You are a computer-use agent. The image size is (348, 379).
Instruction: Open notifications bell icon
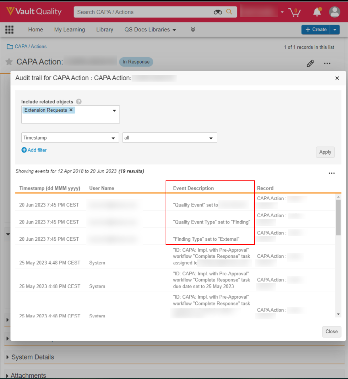317,12
